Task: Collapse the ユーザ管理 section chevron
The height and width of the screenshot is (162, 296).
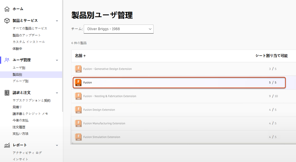Action: coord(57,60)
